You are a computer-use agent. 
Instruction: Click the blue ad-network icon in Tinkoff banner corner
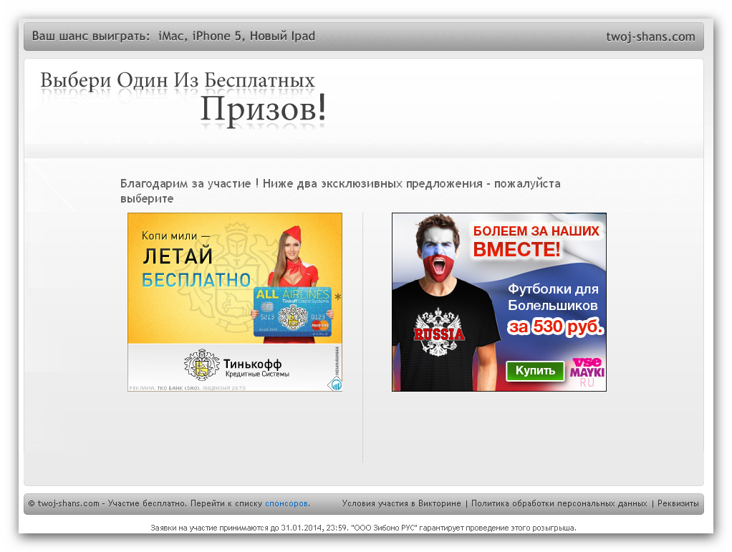[335, 384]
